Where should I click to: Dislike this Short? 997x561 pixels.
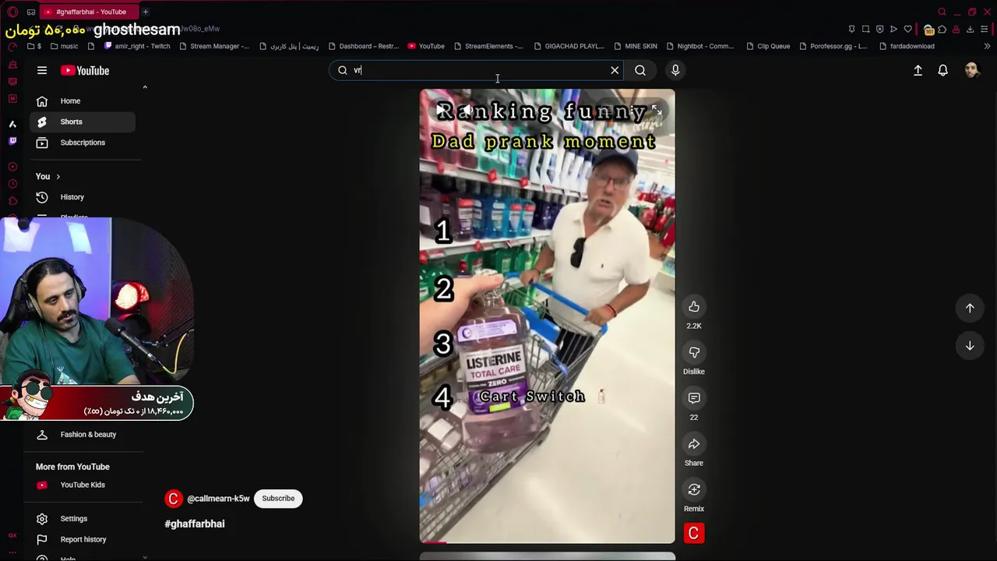694,353
